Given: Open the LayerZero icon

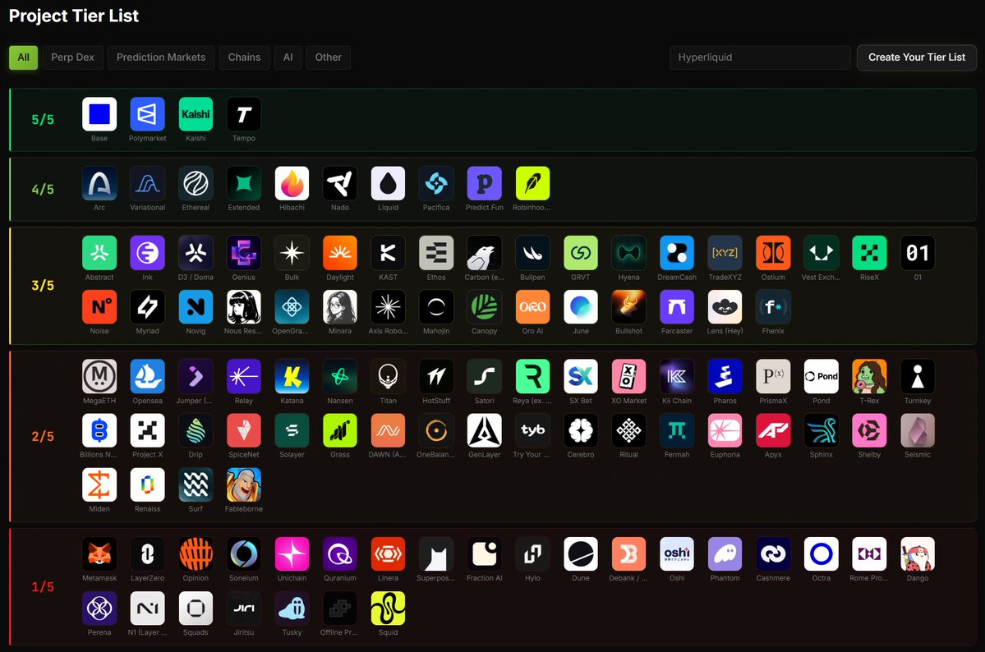Looking at the screenshot, I should [148, 554].
